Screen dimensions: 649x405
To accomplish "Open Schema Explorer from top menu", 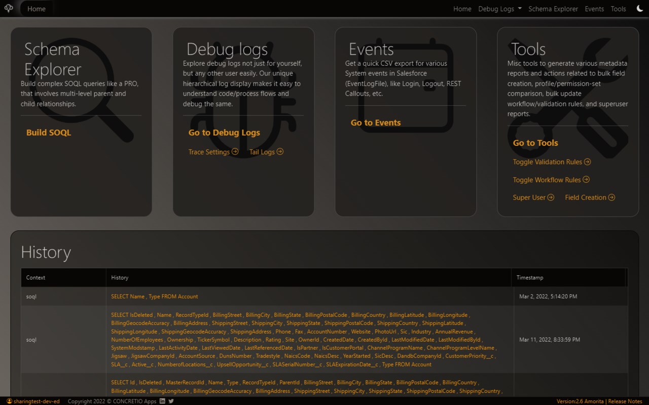I will pyautogui.click(x=553, y=9).
